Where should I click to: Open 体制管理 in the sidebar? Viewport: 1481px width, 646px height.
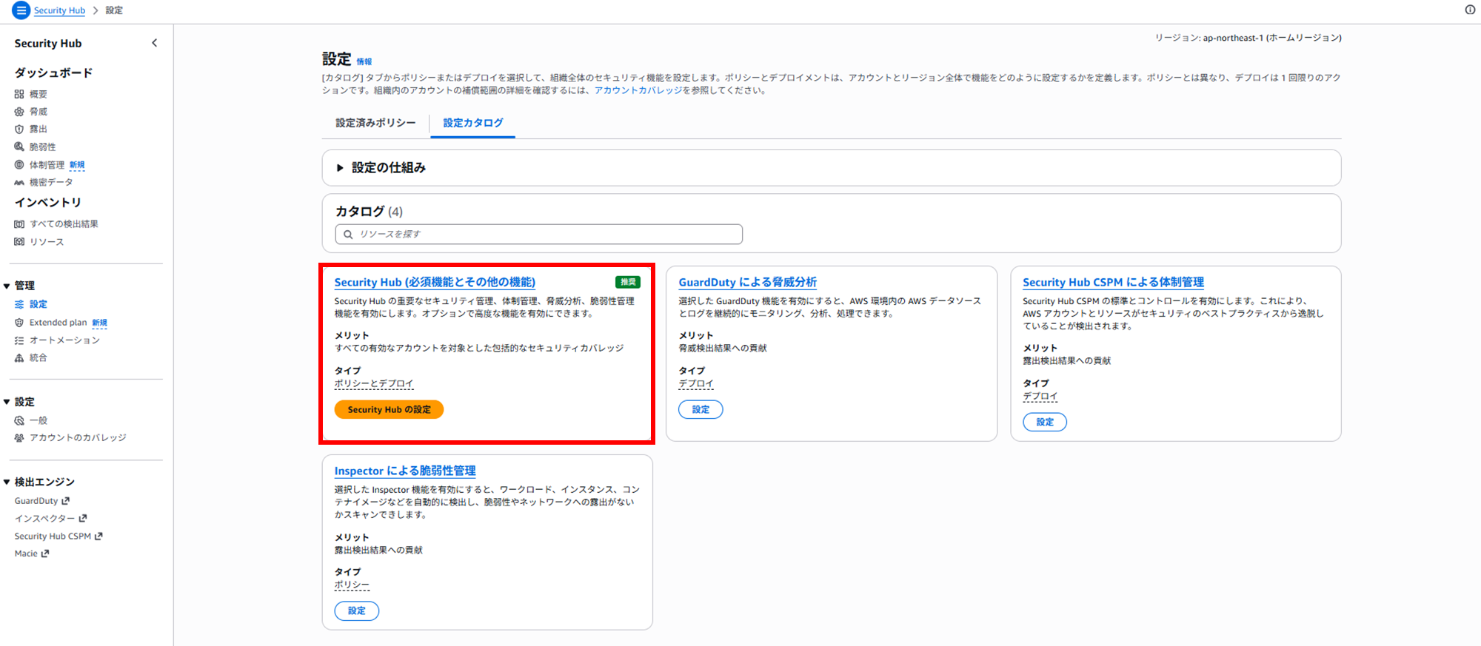[x=47, y=165]
